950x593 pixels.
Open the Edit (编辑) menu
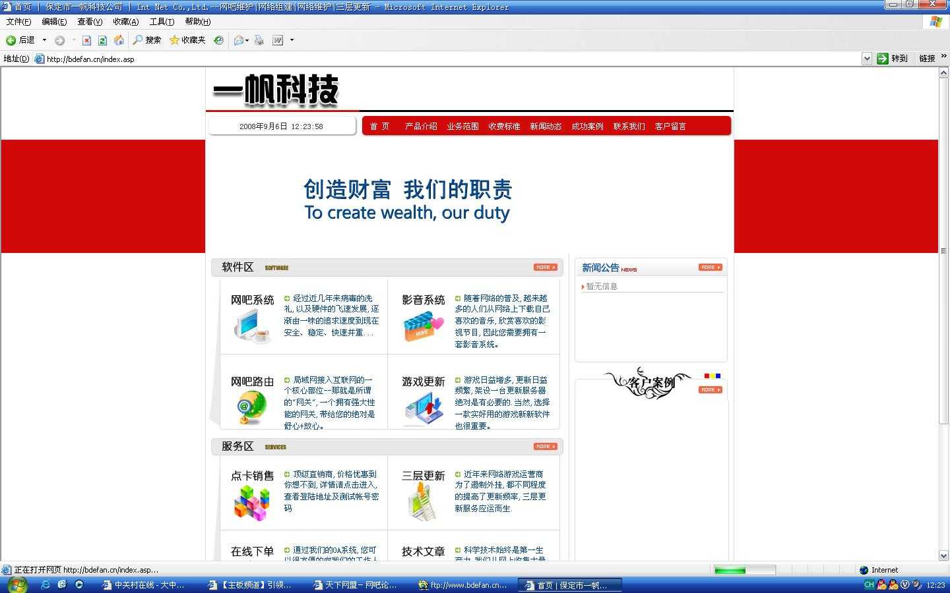[54, 22]
